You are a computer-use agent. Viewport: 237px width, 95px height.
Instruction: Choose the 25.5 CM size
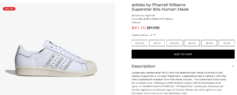(174, 43)
